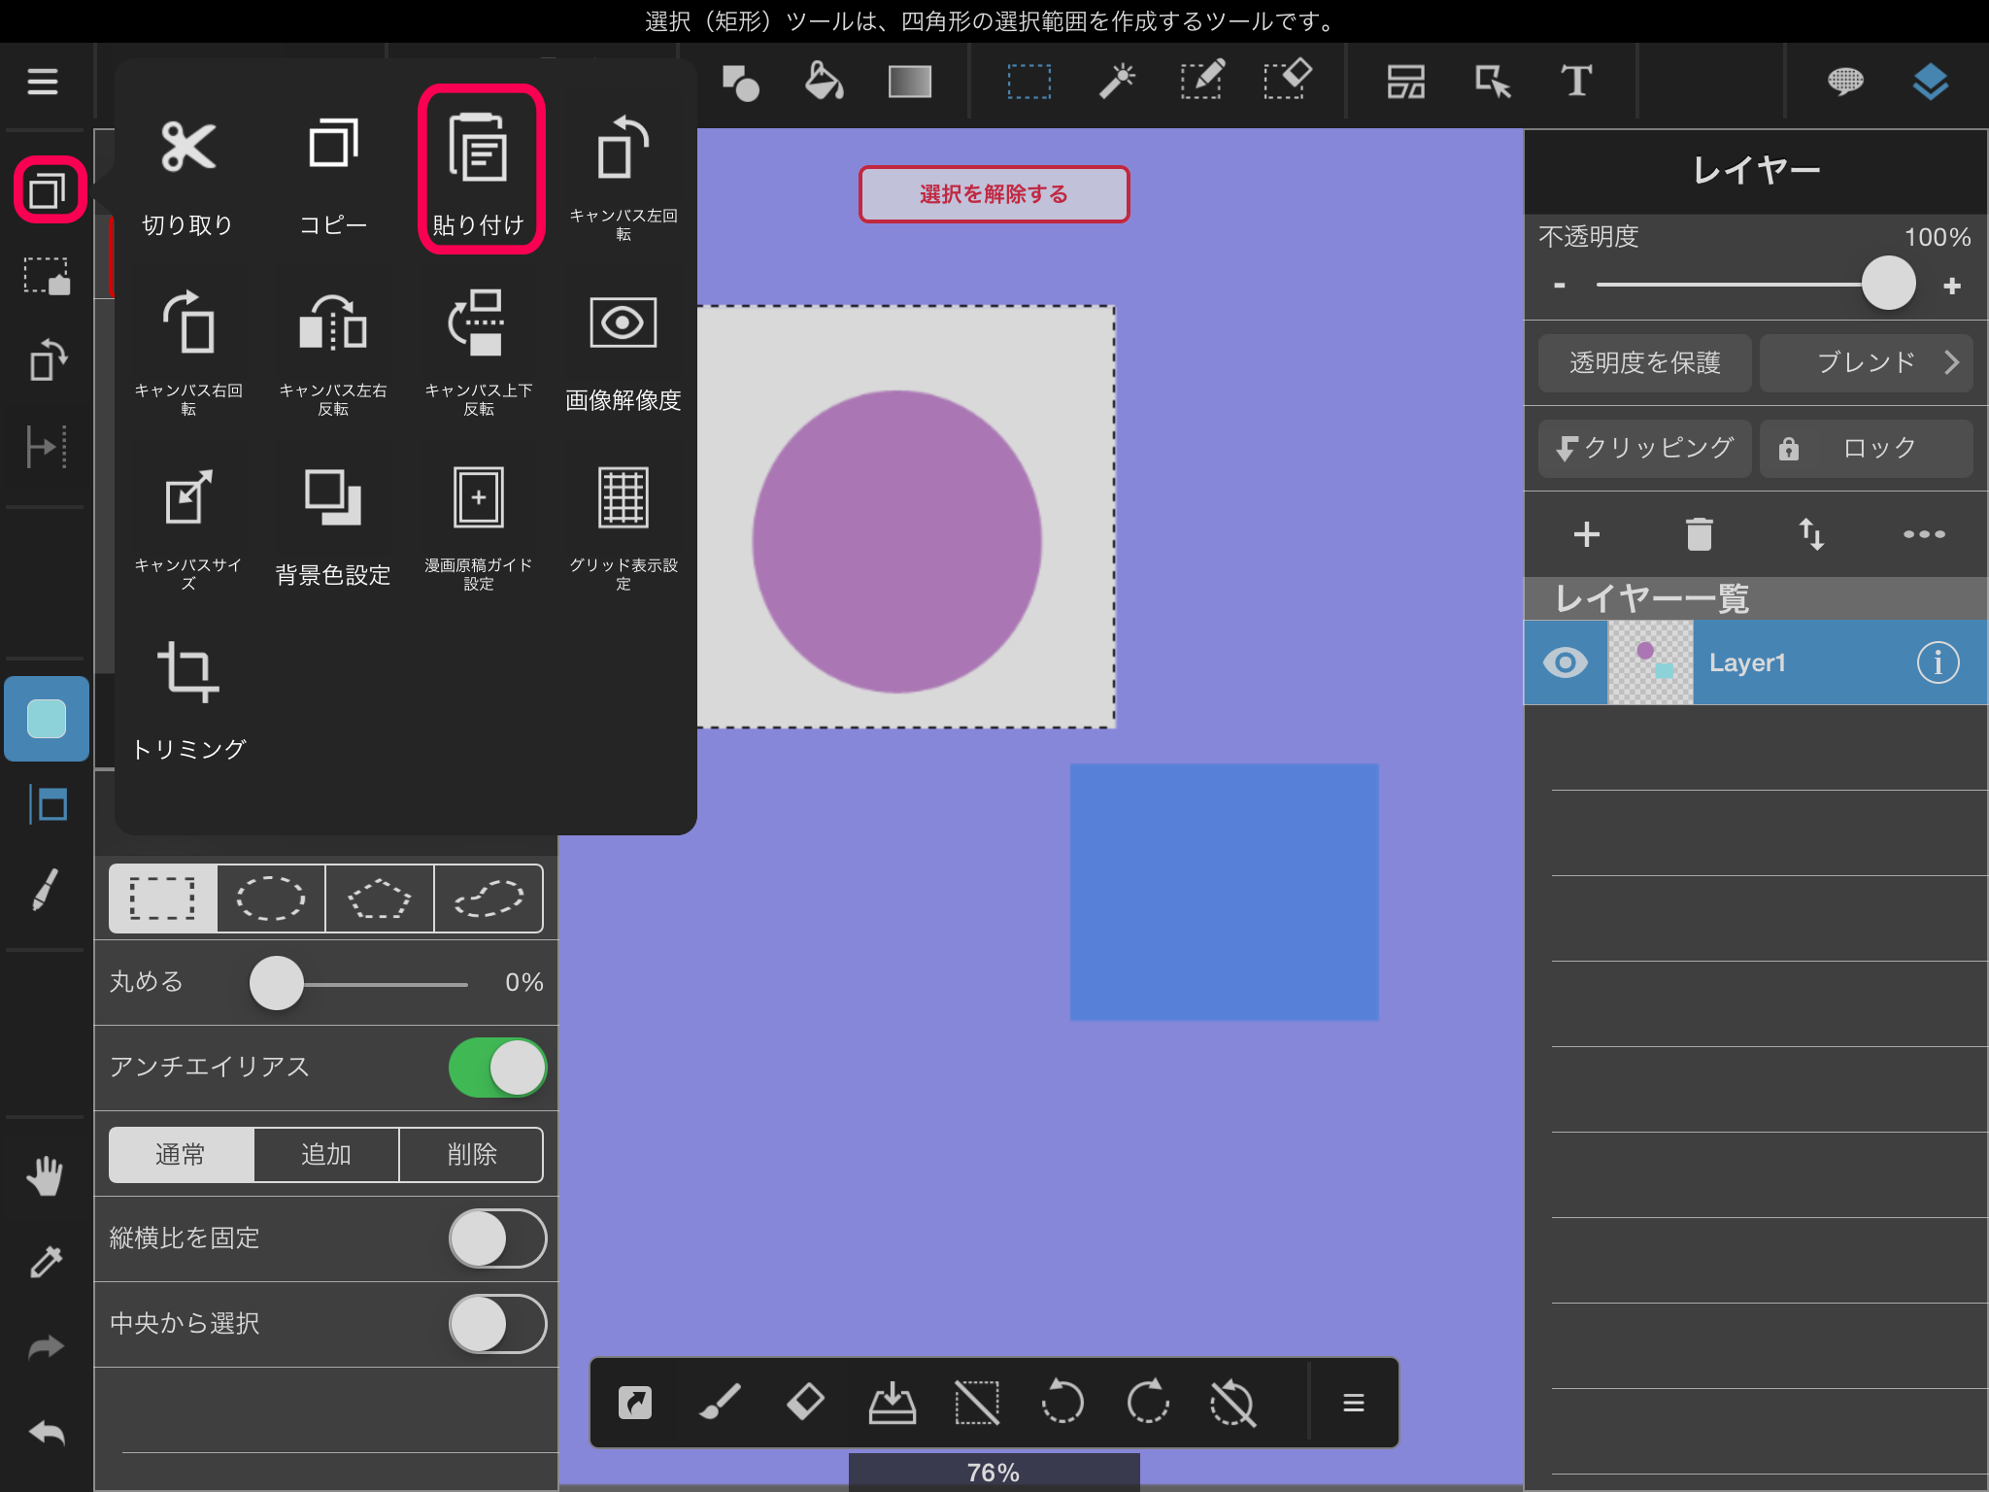This screenshot has height=1492, width=1989.
Task: Enable select from center (中央から選択)
Action: pyautogui.click(x=498, y=1324)
